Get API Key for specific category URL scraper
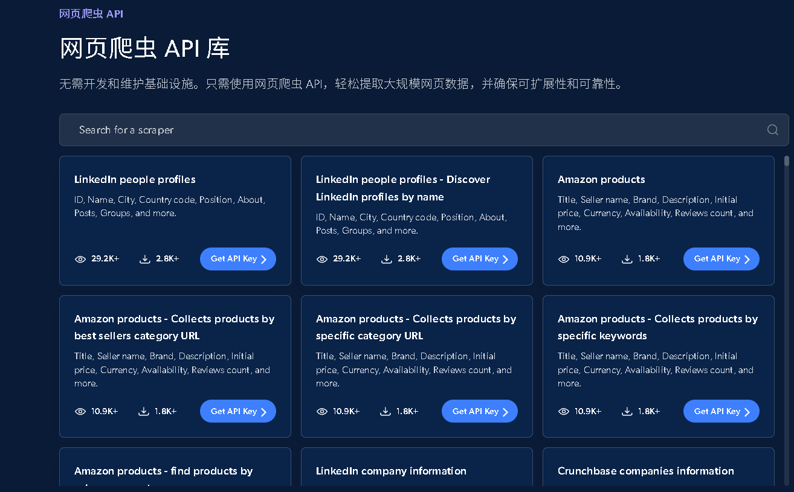The height and width of the screenshot is (492, 794). [x=480, y=411]
